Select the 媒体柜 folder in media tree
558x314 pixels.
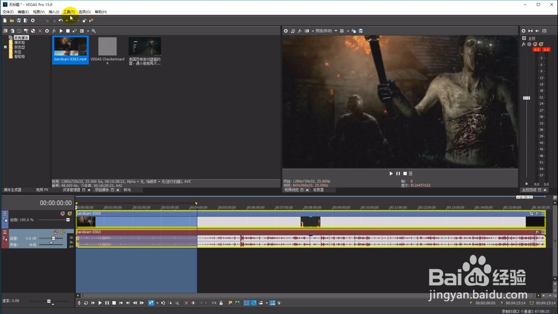(x=20, y=42)
